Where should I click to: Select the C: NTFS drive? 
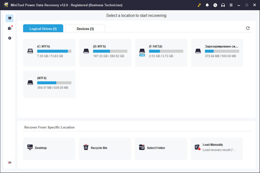[49, 52]
